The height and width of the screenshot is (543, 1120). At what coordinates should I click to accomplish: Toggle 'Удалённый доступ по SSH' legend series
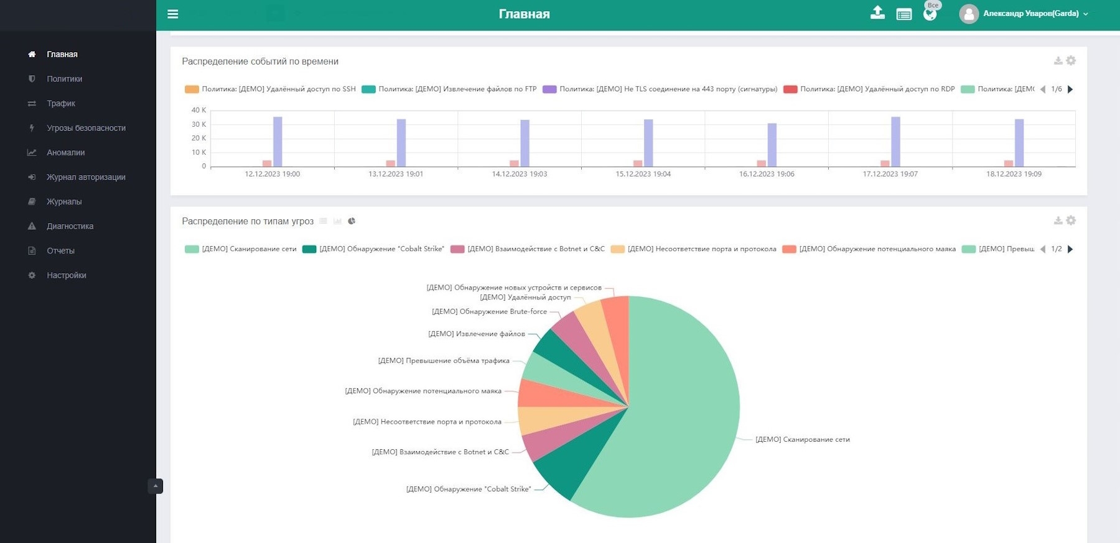tap(270, 89)
